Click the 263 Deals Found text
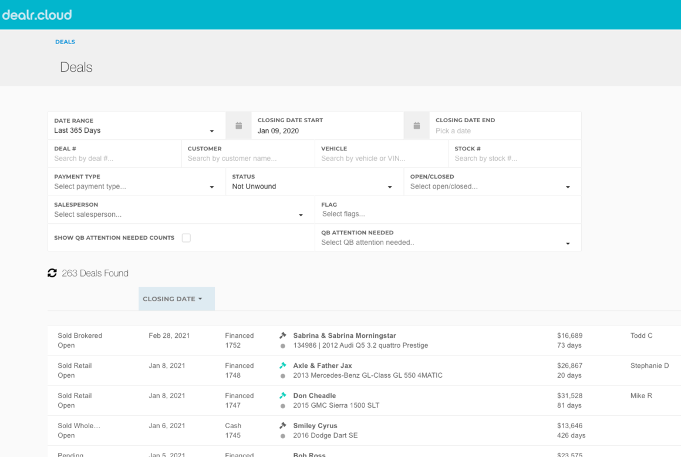 tap(95, 273)
